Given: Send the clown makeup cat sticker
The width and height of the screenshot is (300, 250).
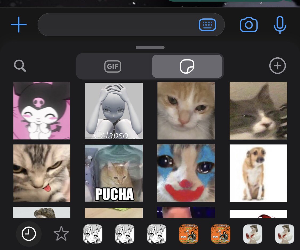Looking at the screenshot, I should [186, 173].
